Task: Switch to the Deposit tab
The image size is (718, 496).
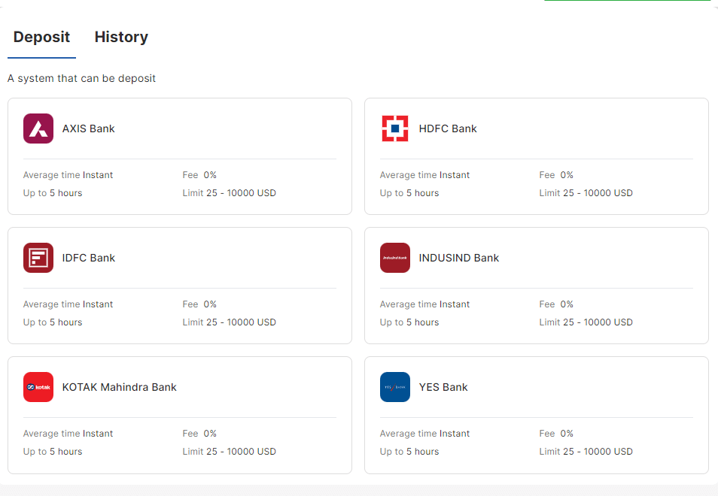Action: tap(41, 37)
